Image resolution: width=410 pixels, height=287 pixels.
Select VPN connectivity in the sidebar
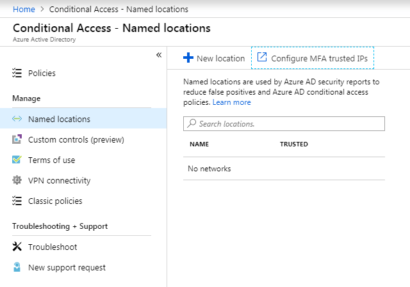tap(60, 180)
